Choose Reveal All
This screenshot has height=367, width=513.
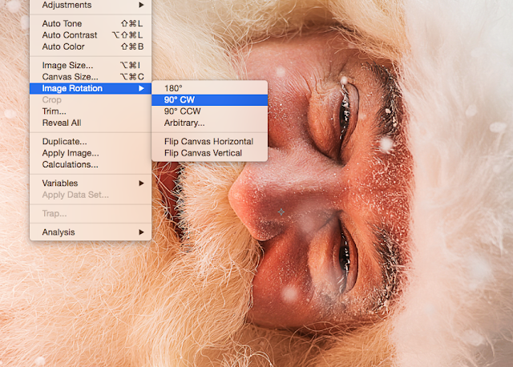point(91,123)
